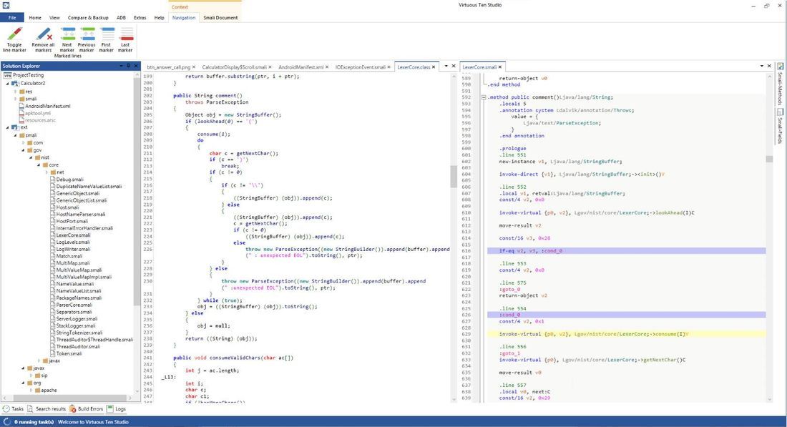Collapse the core folder

pyautogui.click(x=39, y=165)
